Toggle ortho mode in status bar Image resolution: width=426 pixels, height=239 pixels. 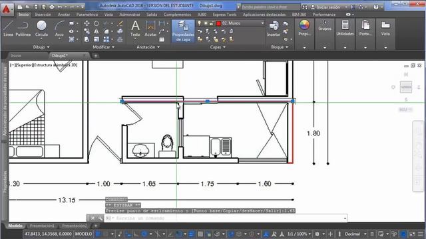point(136,234)
